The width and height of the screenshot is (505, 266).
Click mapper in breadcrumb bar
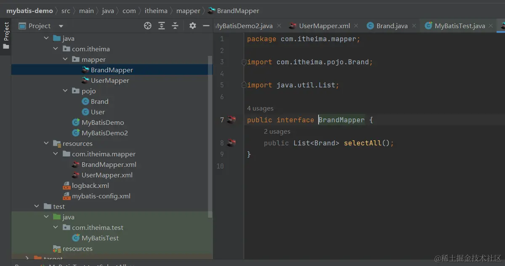pyautogui.click(x=188, y=11)
